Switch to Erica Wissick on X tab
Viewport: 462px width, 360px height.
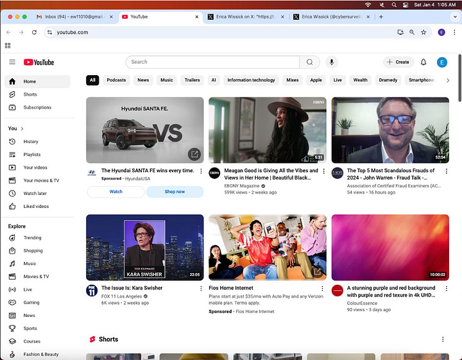[246, 17]
